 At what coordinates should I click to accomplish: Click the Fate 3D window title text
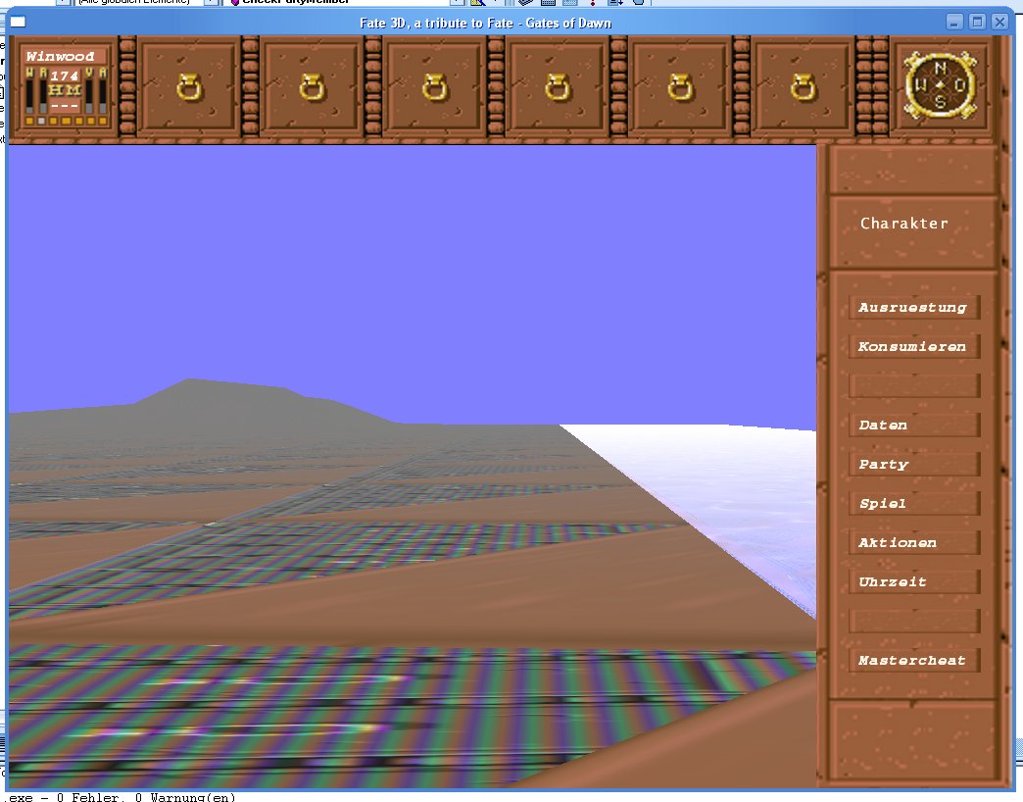485,23
